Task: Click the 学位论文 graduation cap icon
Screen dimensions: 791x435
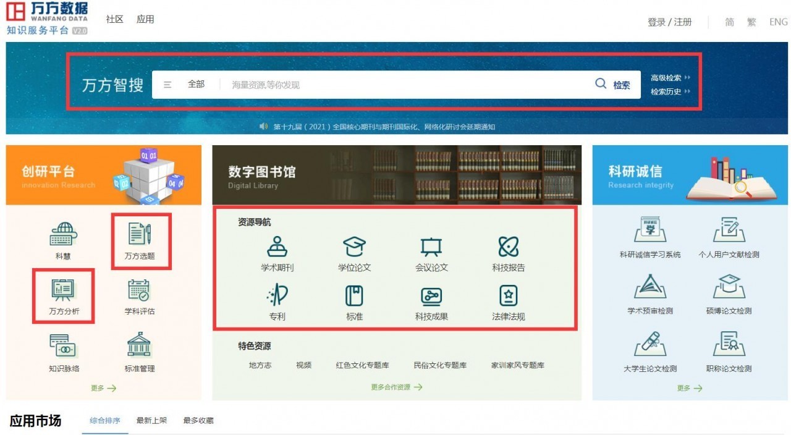Action: [x=354, y=247]
